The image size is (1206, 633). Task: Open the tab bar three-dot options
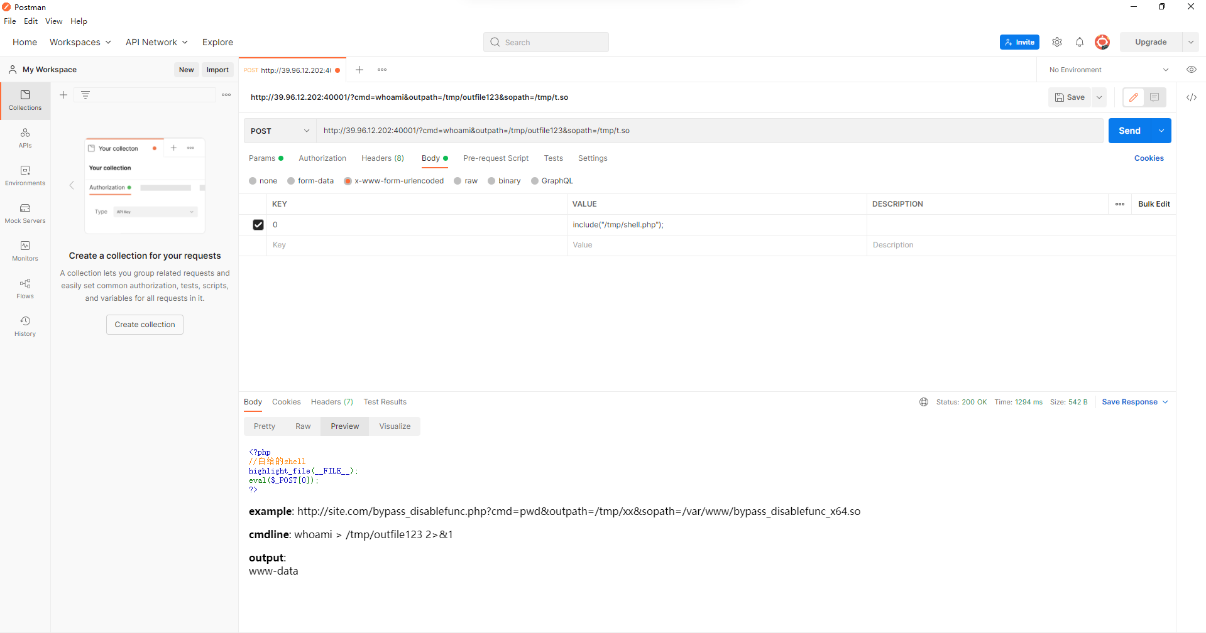pyautogui.click(x=382, y=70)
